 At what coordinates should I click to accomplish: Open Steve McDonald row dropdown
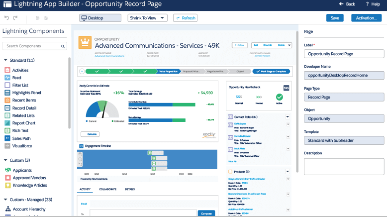point(288,136)
